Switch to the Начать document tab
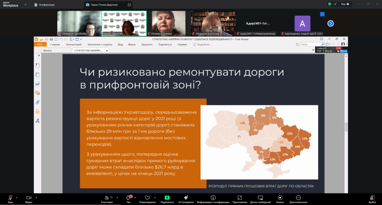The image size is (382, 205). (x=48, y=50)
